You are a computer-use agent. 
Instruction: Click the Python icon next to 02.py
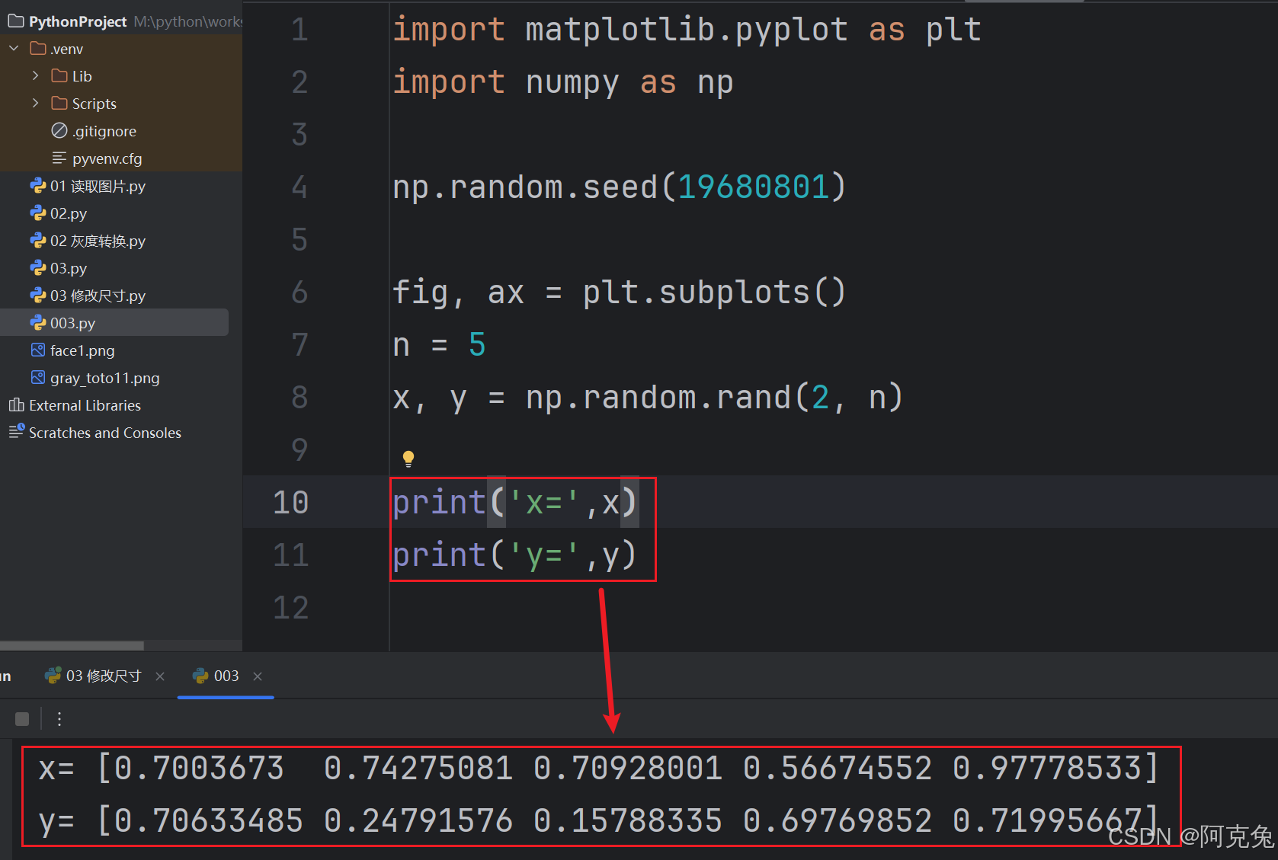point(39,213)
